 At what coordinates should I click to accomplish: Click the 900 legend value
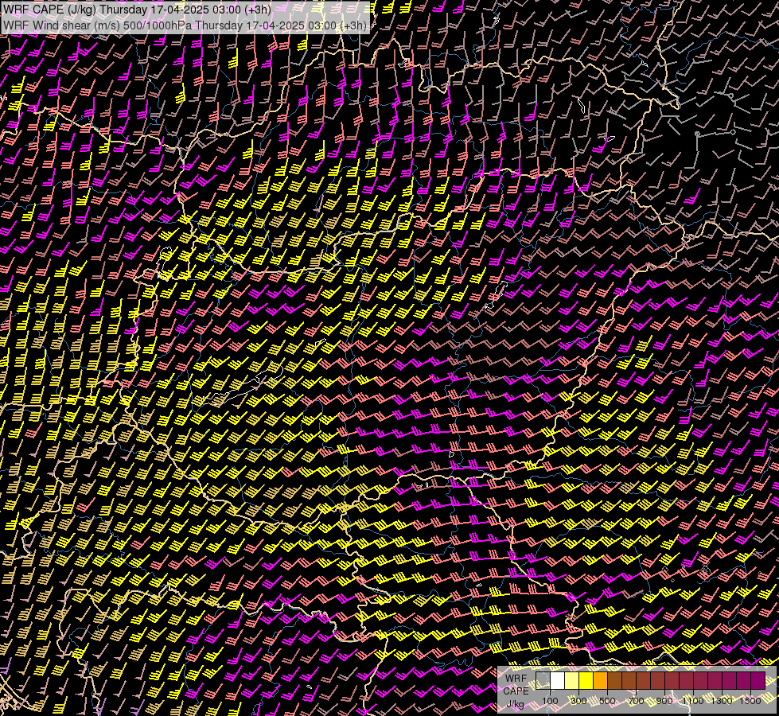pyautogui.click(x=664, y=701)
